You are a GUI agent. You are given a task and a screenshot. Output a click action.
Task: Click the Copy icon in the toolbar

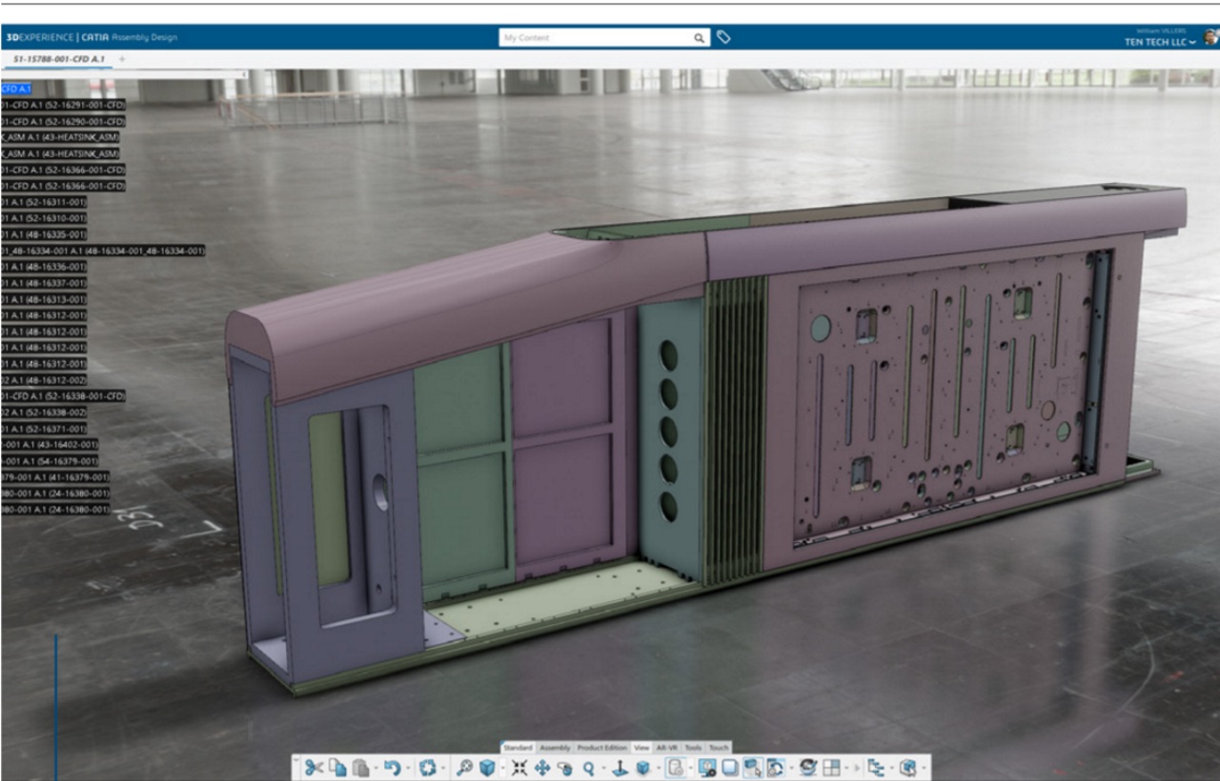coord(337,768)
